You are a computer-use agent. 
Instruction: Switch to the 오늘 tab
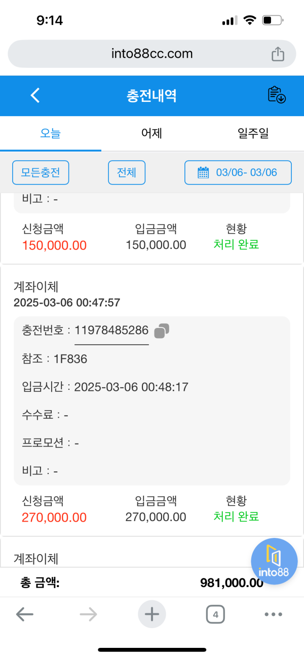tap(51, 134)
